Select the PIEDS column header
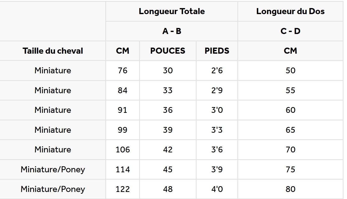Image resolution: width=347 pixels, height=199 pixels. point(217,51)
